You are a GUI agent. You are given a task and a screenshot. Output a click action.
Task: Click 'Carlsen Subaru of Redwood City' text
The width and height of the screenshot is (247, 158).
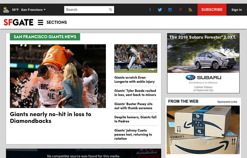click(x=203, y=89)
